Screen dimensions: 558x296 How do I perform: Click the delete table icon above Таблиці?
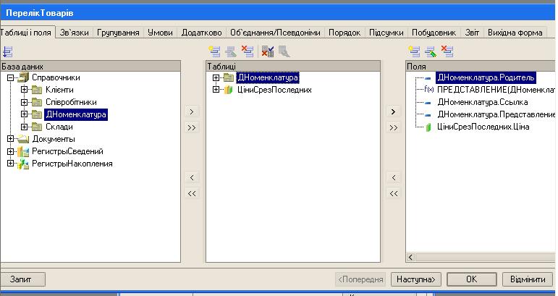248,52
